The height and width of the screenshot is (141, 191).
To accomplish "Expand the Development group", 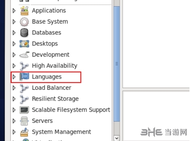I will tap(14, 55).
